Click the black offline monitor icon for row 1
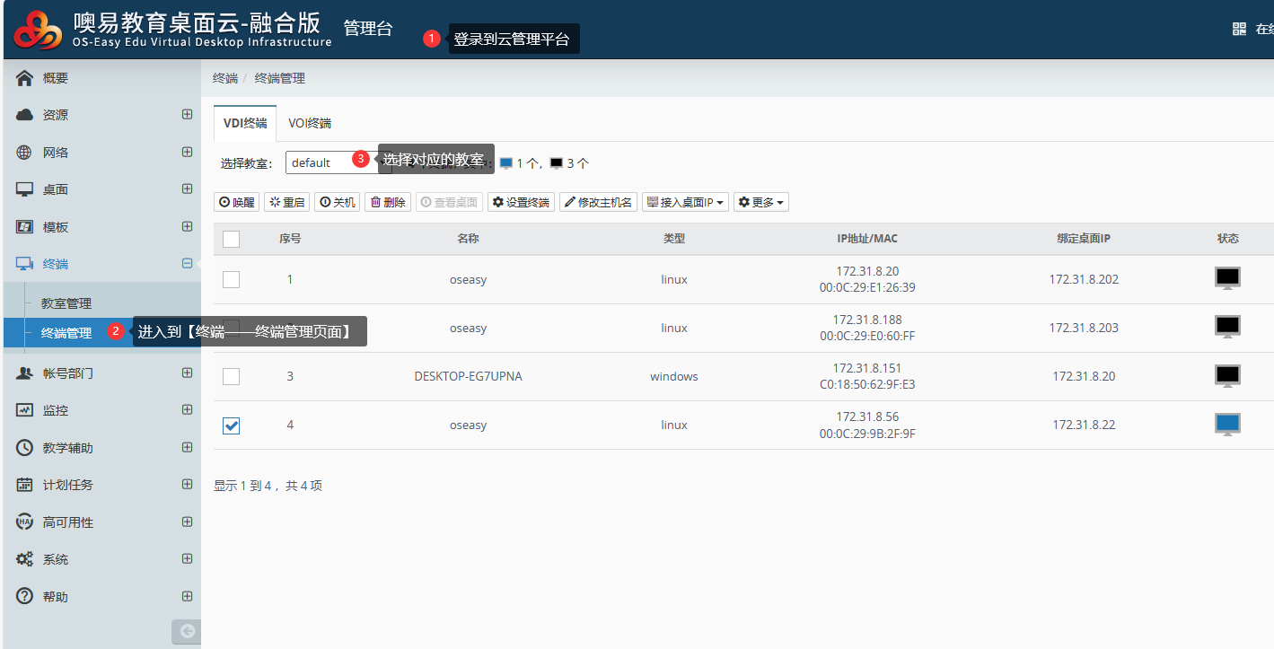The image size is (1274, 649). (x=1227, y=278)
